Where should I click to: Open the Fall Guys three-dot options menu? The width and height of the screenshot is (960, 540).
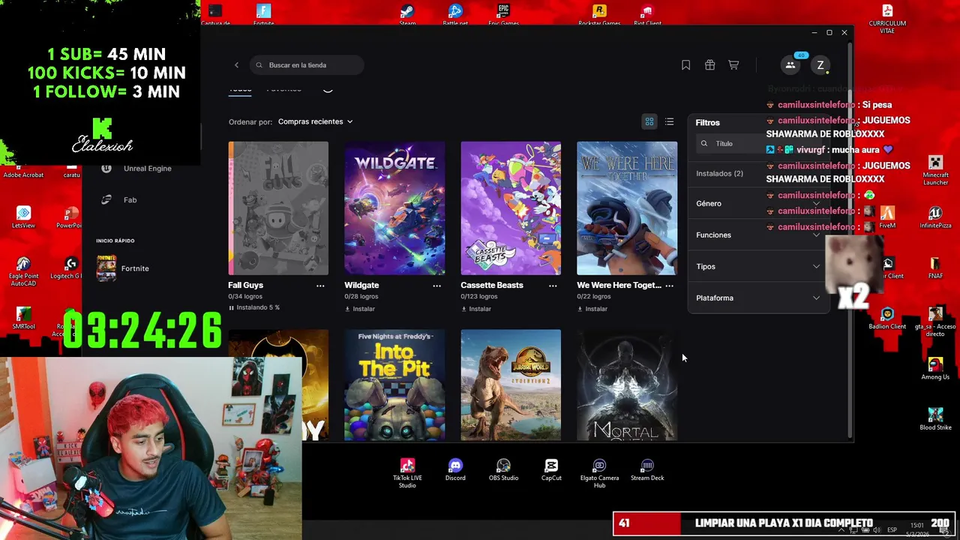pyautogui.click(x=320, y=286)
